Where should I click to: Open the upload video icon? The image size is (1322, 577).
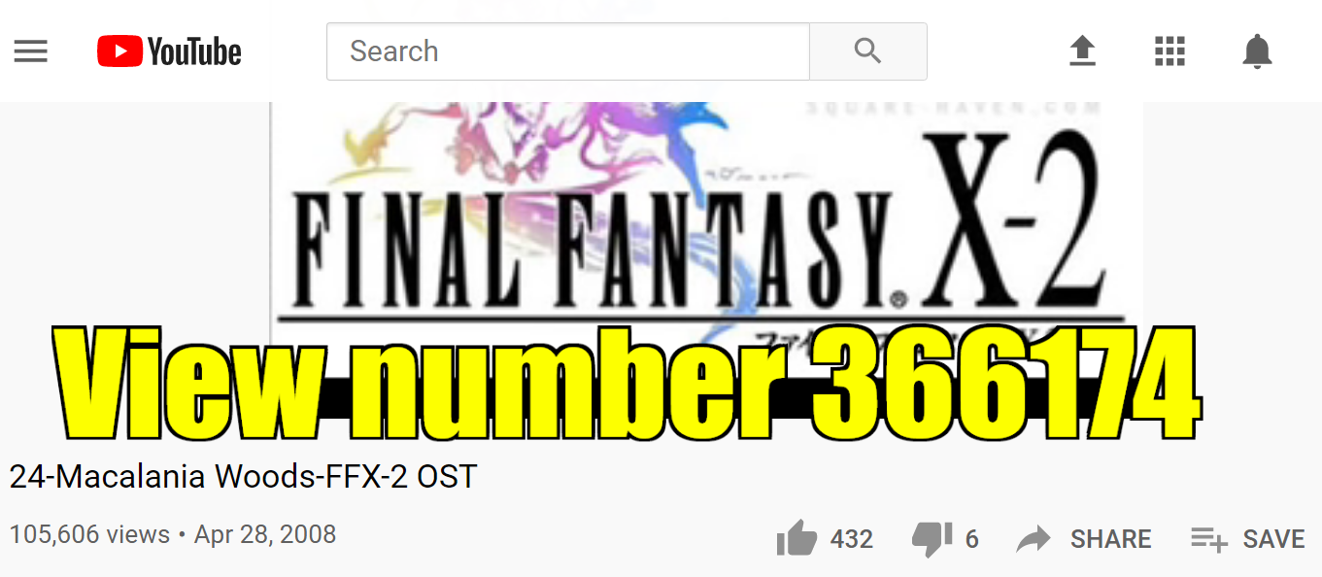[x=1082, y=51]
